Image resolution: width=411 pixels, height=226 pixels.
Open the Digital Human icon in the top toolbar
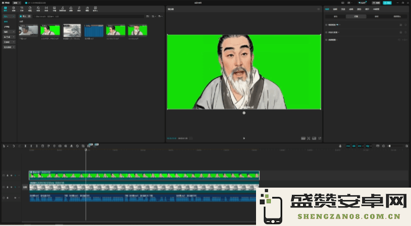(95, 9)
